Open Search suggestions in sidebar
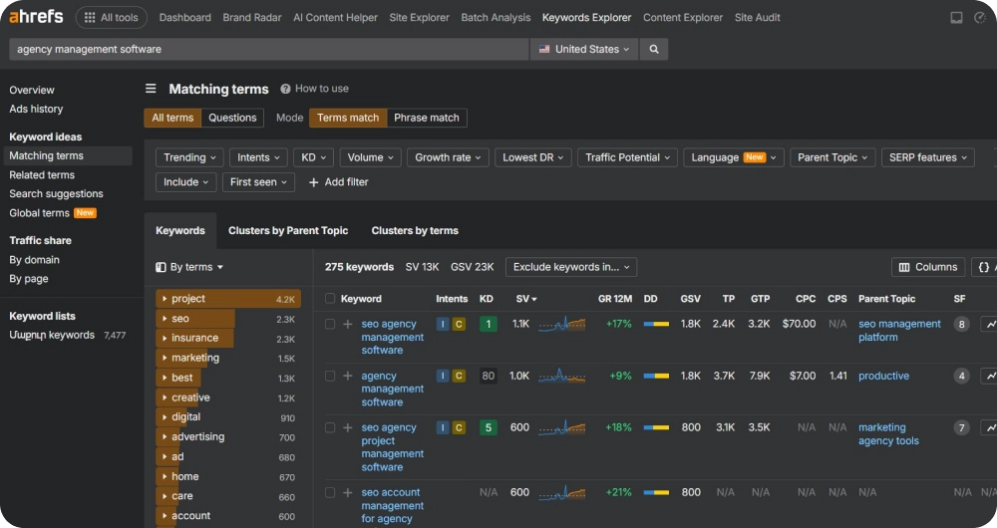 56,194
